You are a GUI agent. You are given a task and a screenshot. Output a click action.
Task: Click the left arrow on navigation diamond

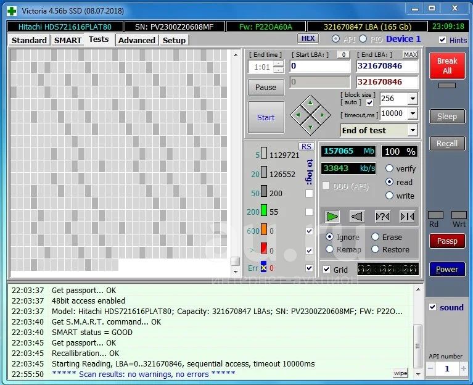298,115
